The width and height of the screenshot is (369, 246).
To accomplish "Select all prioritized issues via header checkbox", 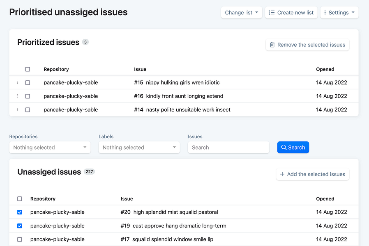I will (x=28, y=69).
